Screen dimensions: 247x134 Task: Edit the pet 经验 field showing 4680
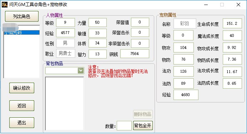(x=186, y=95)
